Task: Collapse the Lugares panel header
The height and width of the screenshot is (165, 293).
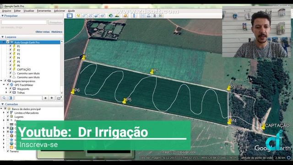Action: [x=2, y=37]
